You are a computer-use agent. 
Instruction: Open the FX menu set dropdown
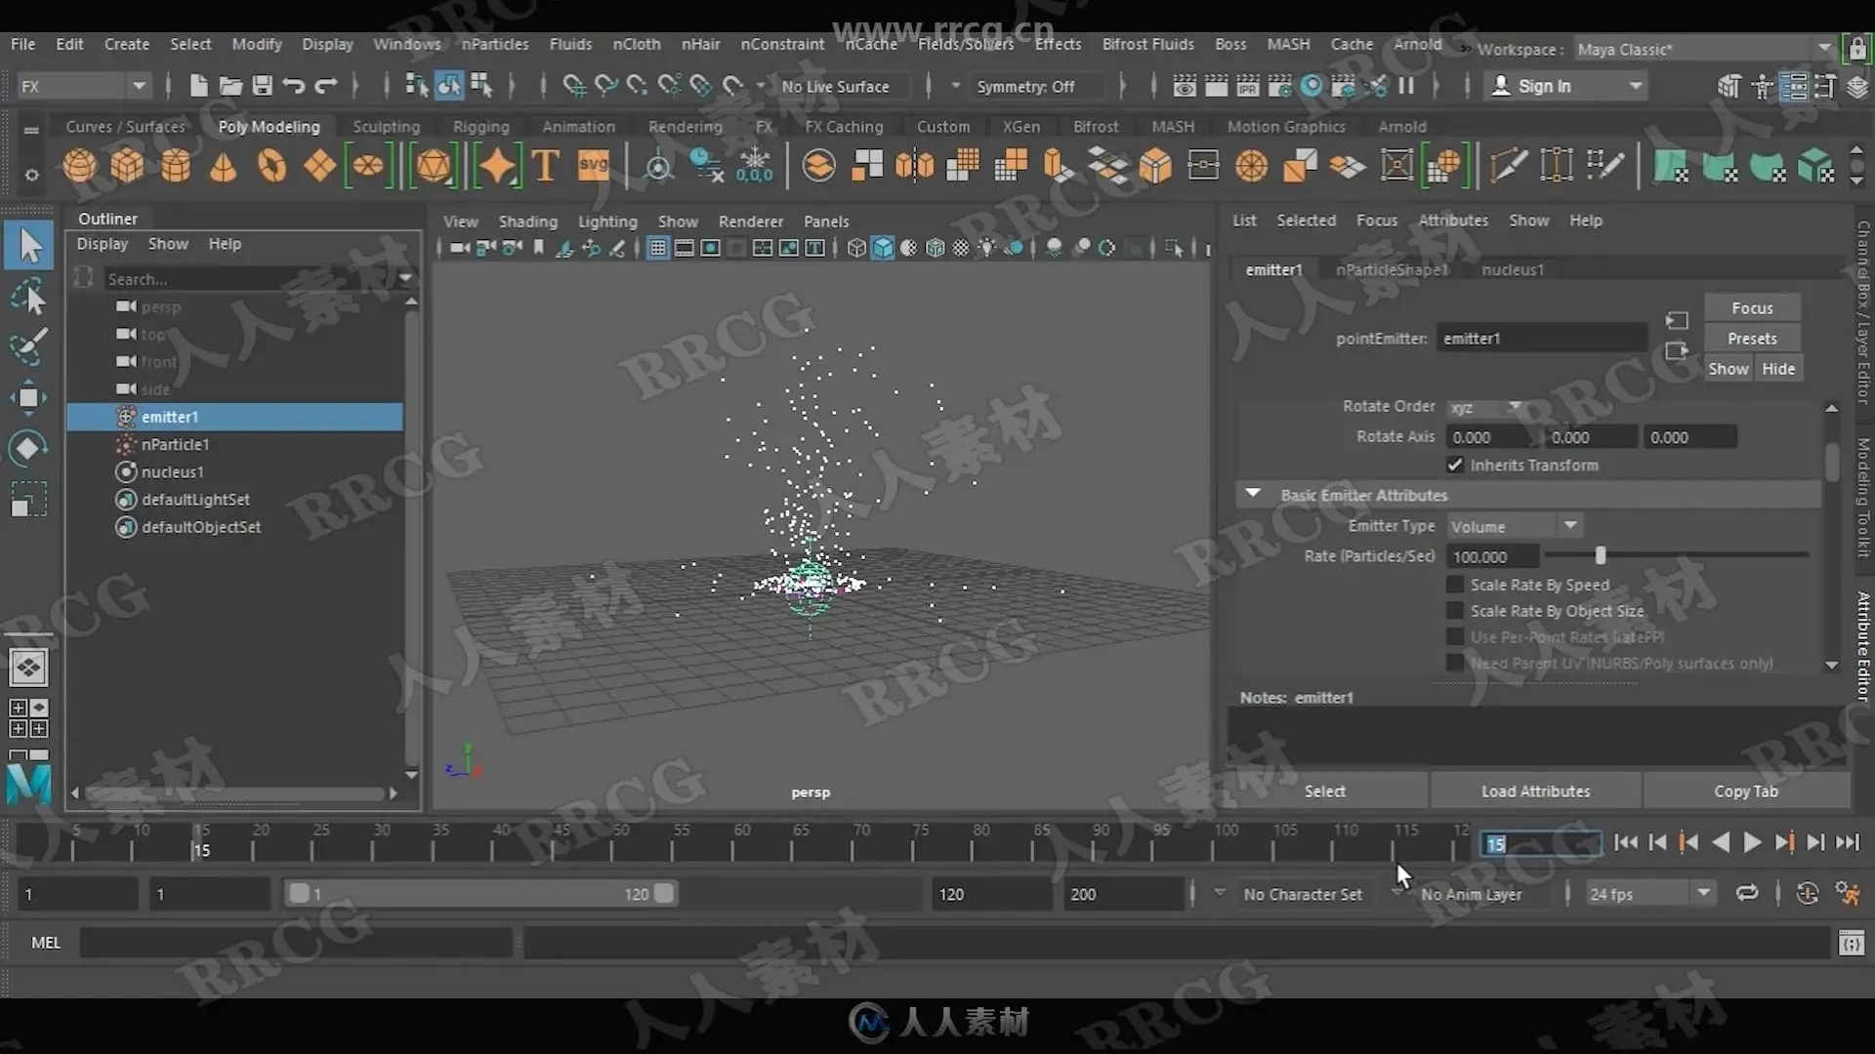coord(83,86)
